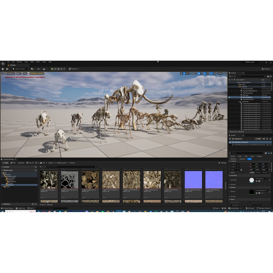Click the green Play button

click(x=52, y=69)
